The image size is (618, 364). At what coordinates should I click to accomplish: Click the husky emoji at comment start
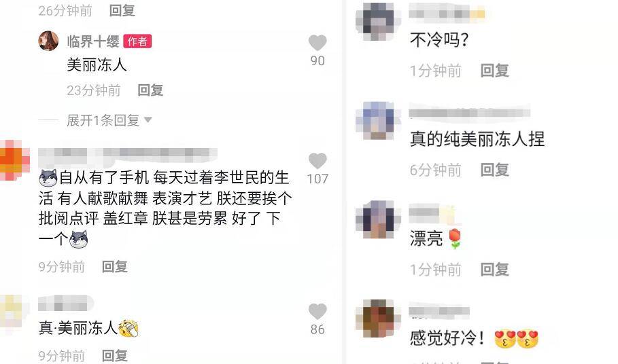(48, 178)
